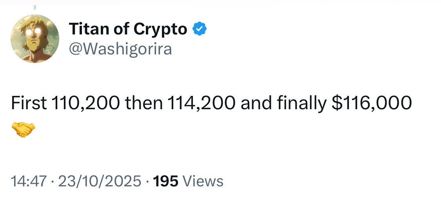Open the @Washigorira handle link
This screenshot has height=202, width=441.
point(120,49)
